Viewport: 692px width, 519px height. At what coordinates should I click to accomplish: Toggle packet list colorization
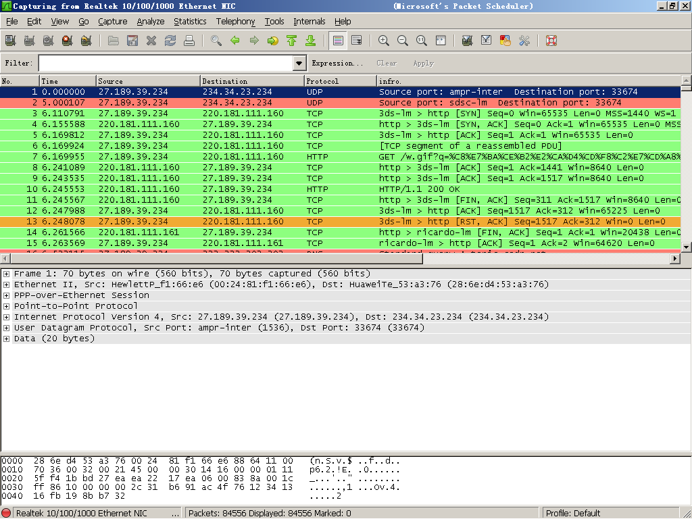(x=338, y=41)
